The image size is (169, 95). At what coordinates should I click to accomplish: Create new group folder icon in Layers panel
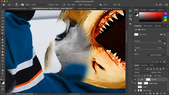157,93
